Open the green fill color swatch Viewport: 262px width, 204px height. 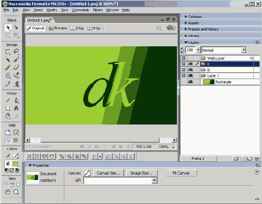tap(15, 164)
